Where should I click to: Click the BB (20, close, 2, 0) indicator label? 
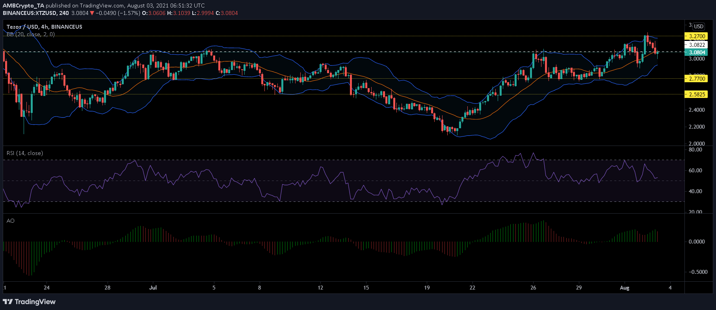[x=31, y=34]
